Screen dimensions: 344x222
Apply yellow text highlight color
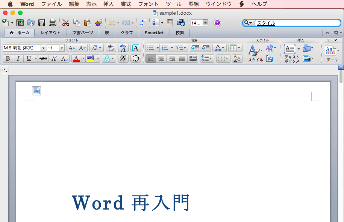[90, 58]
